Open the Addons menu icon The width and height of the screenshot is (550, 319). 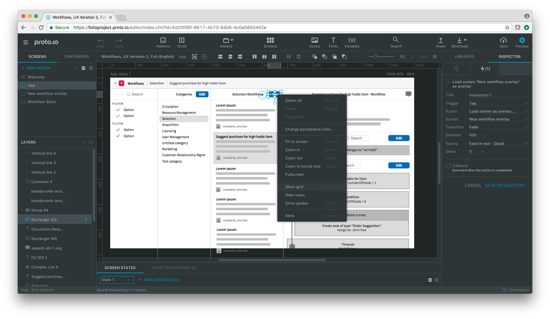(x=226, y=40)
